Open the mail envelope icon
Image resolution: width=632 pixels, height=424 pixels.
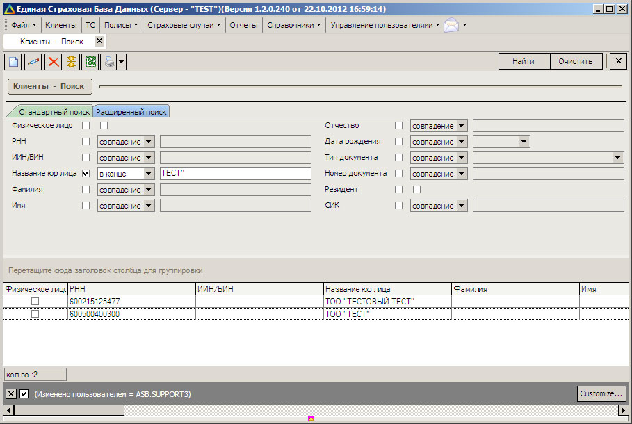tap(451, 25)
